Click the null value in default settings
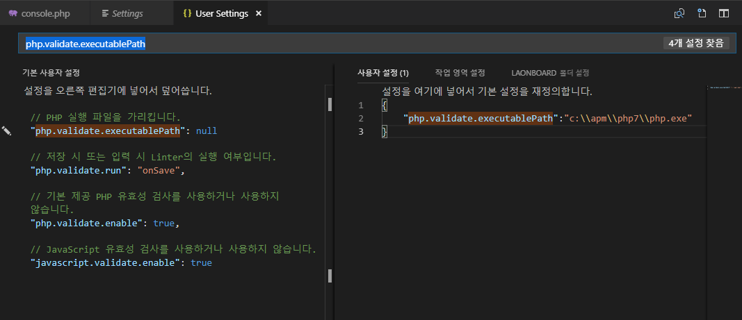The height and width of the screenshot is (320, 742). pyautogui.click(x=207, y=130)
